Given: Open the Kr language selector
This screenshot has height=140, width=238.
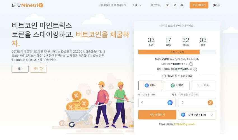Looking at the screenshot, I should tap(217, 5).
